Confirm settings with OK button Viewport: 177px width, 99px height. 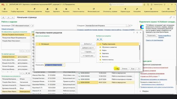click(117, 68)
